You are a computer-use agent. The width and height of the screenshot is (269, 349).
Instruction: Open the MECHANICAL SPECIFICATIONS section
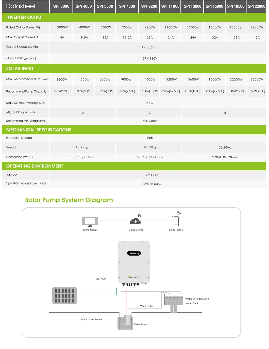pyautogui.click(x=39, y=130)
